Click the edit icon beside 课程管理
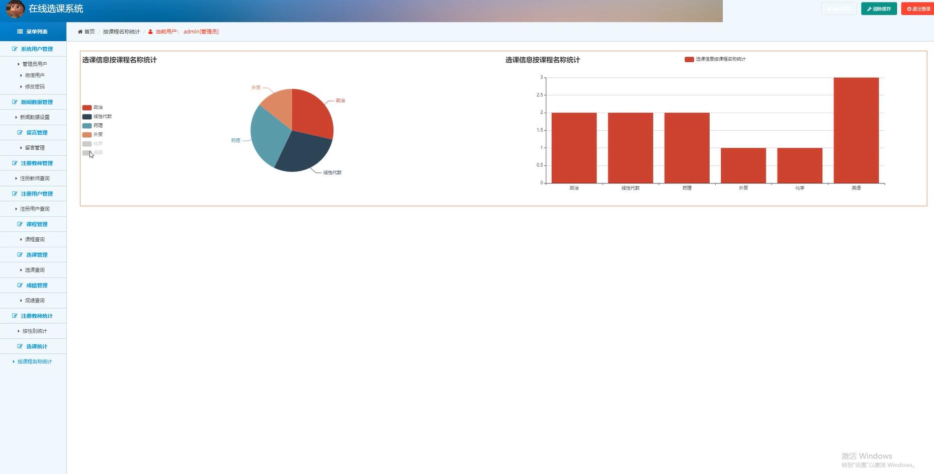 tap(20, 224)
